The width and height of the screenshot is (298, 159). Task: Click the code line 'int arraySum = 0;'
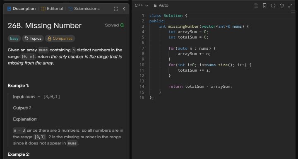[x=188, y=32]
